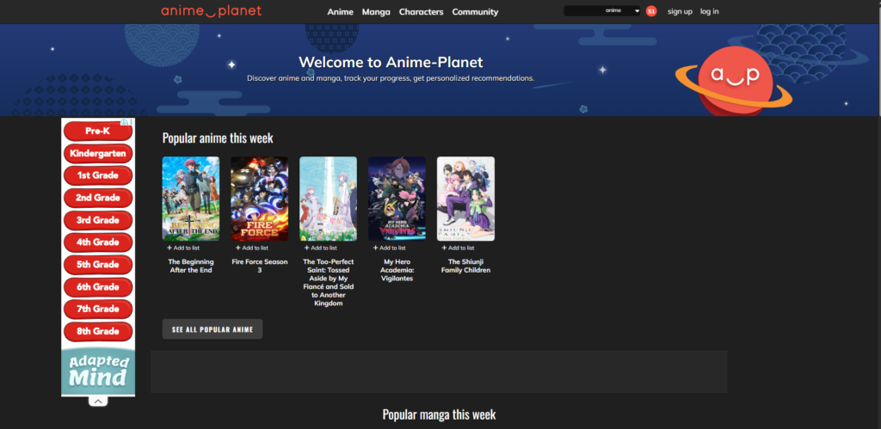Viewport: 881px width, 429px height.
Task: Click the log in link
Action: pos(709,11)
